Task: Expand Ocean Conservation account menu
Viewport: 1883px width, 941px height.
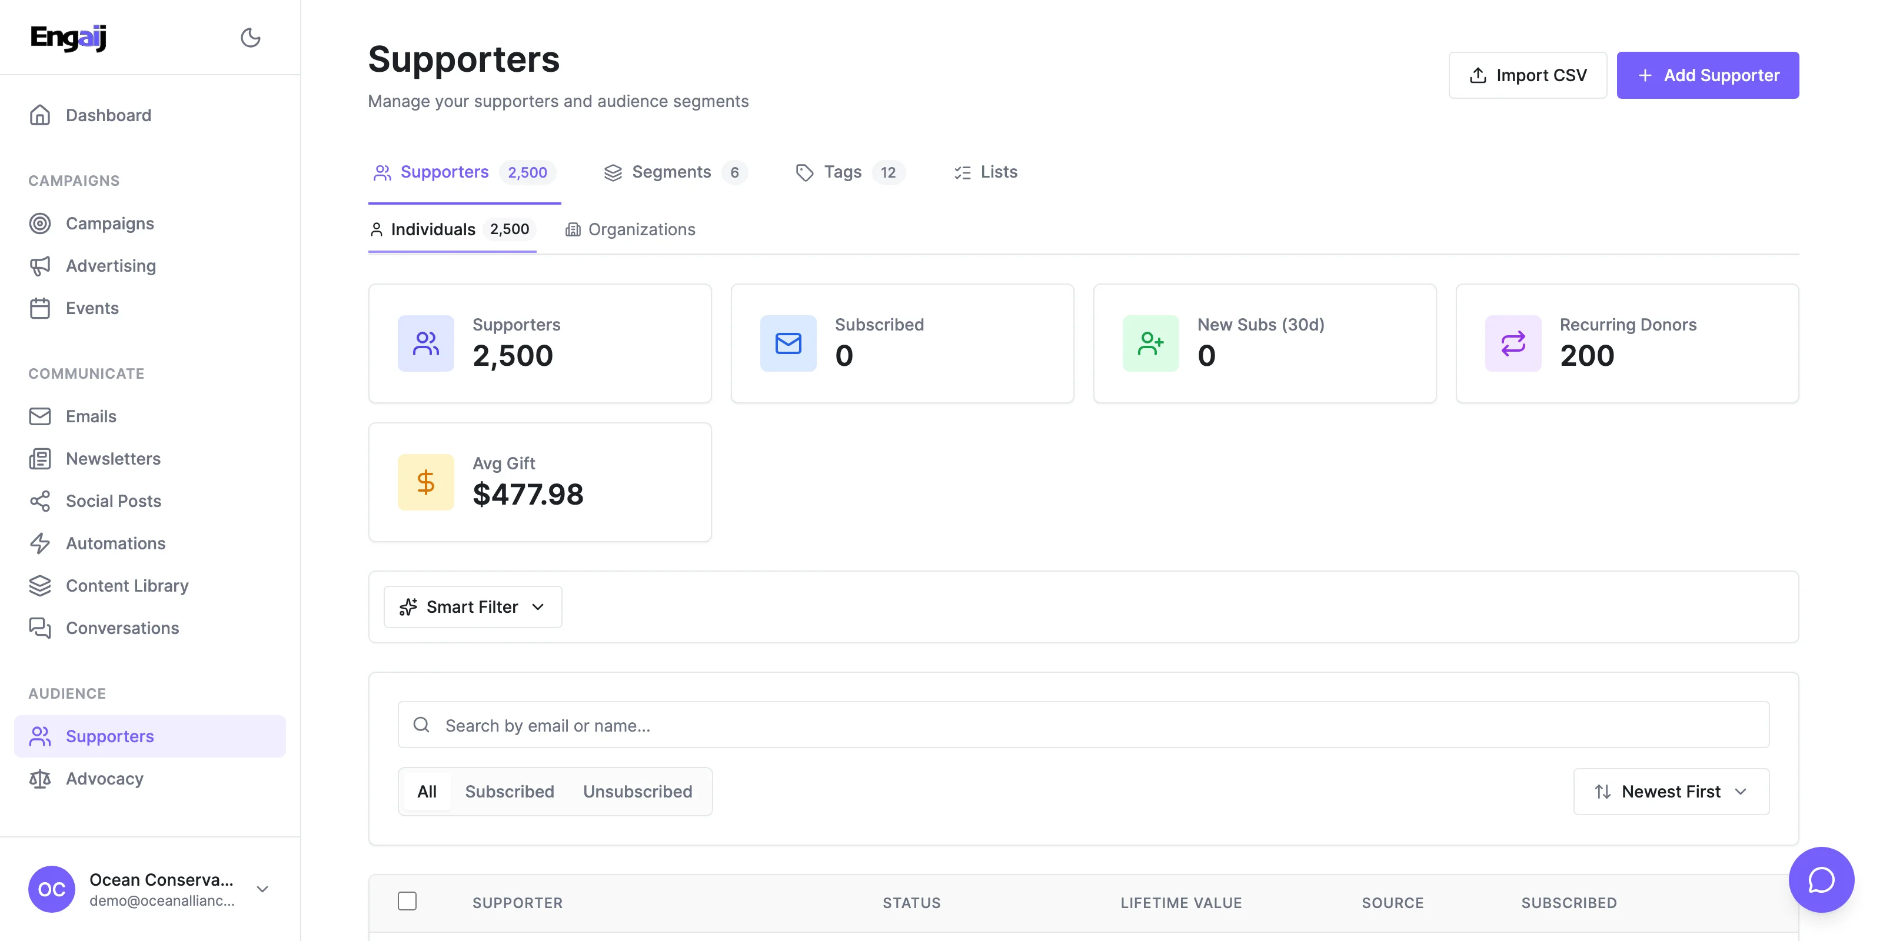Action: point(262,889)
